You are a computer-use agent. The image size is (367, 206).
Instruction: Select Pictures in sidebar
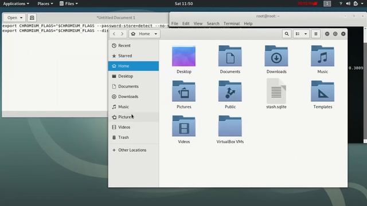tap(134, 117)
